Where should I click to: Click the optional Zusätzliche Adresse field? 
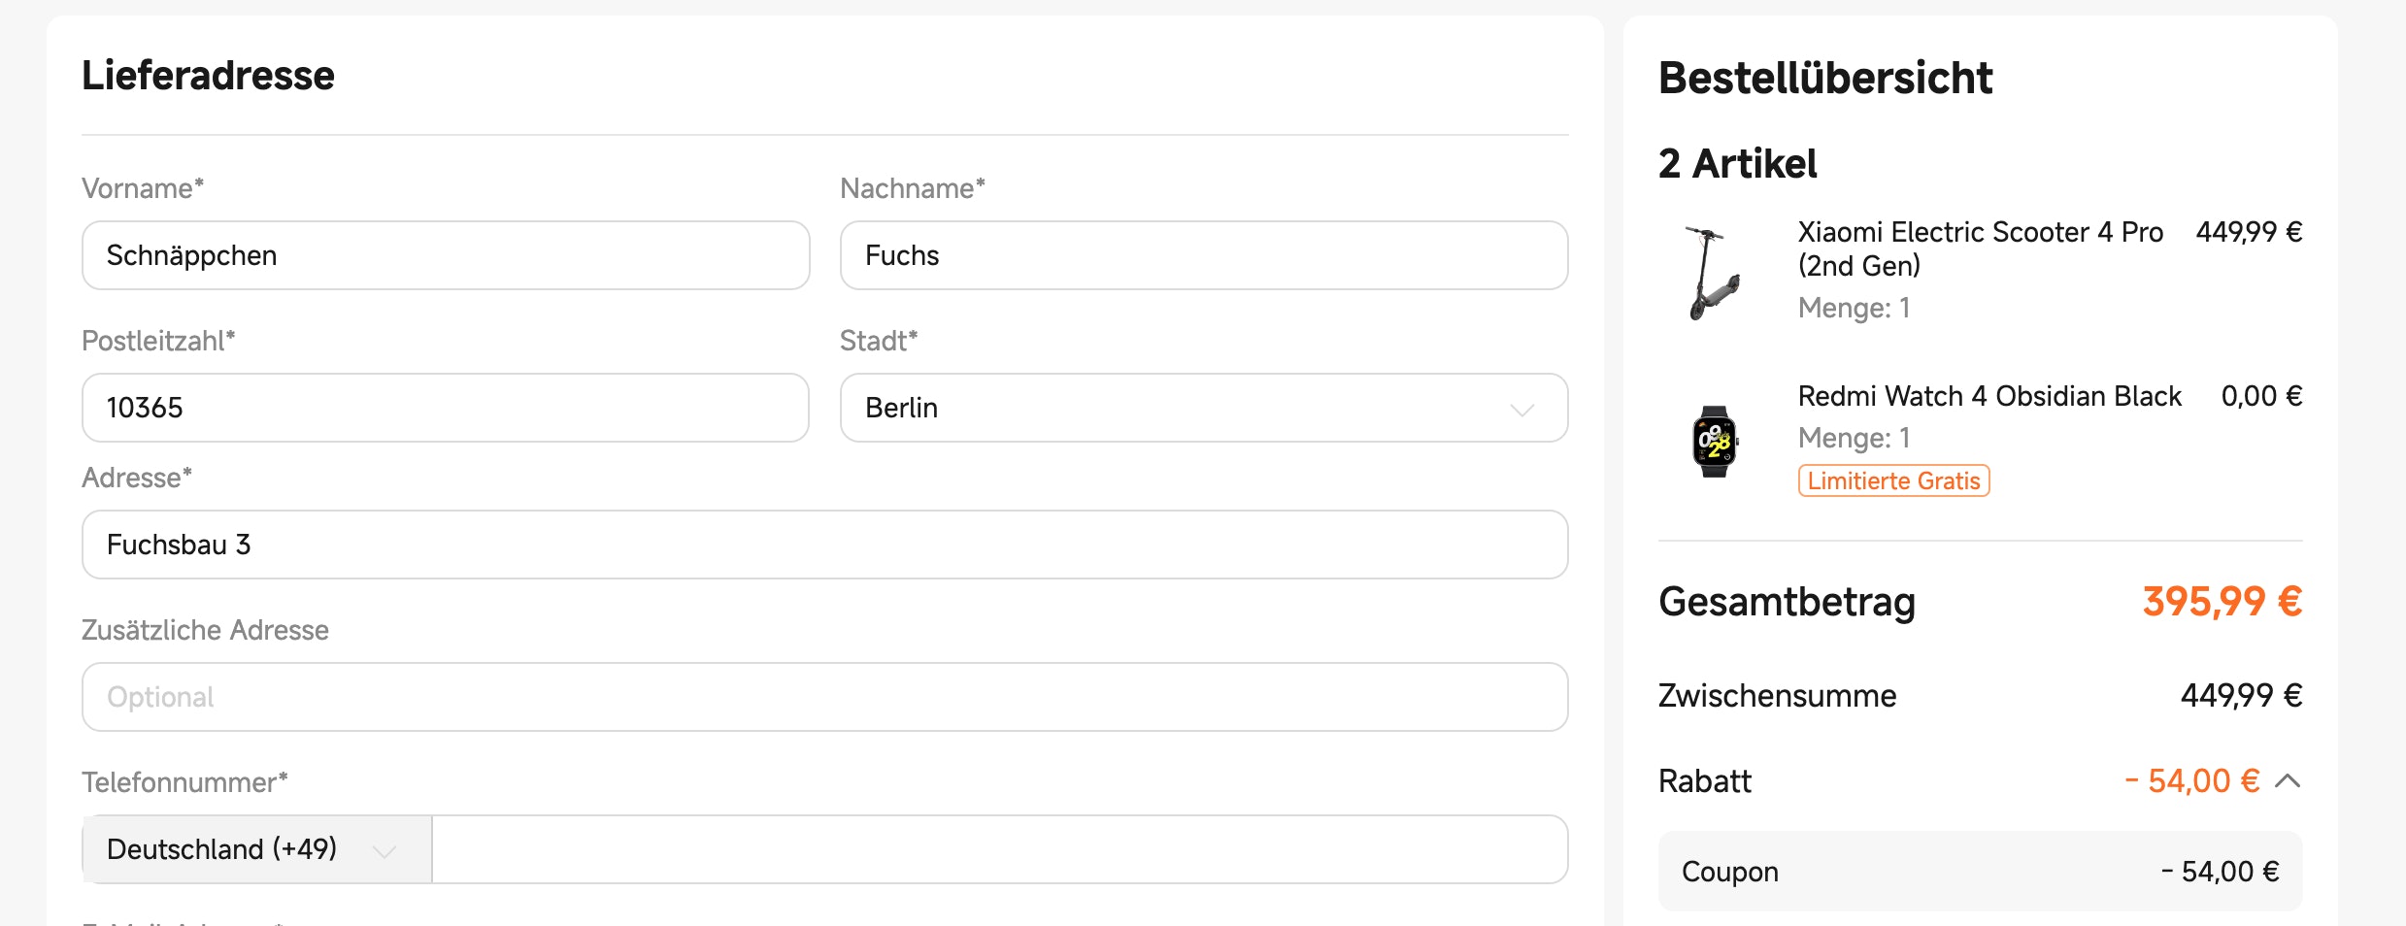[x=825, y=696]
